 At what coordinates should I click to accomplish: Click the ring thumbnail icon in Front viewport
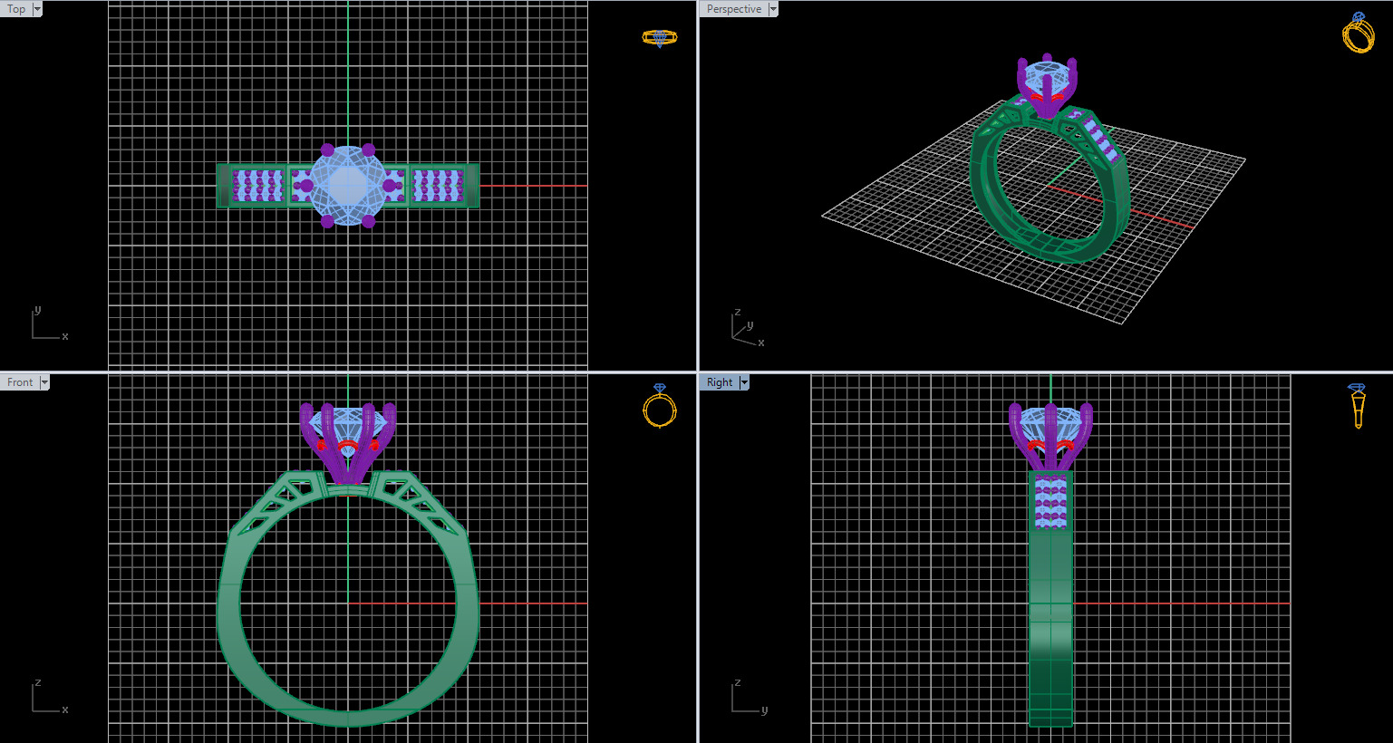pyautogui.click(x=660, y=405)
